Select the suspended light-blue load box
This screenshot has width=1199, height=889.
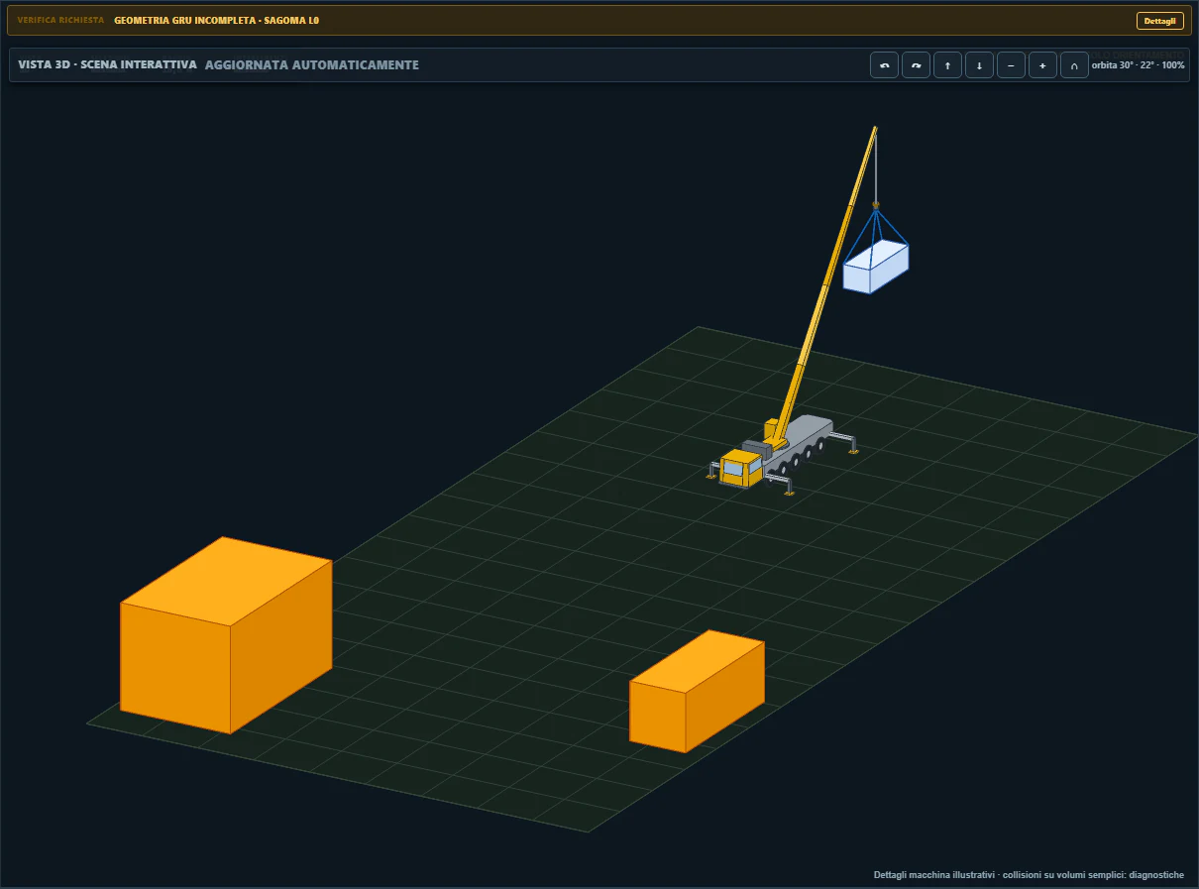pyautogui.click(x=875, y=268)
